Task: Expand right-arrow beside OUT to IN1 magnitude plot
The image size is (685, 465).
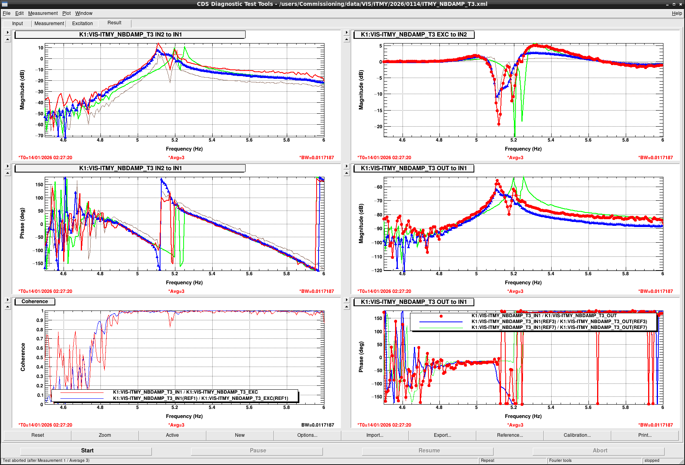Action: click(346, 166)
